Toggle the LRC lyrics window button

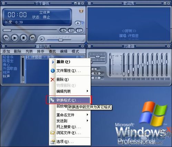pos(63,31)
